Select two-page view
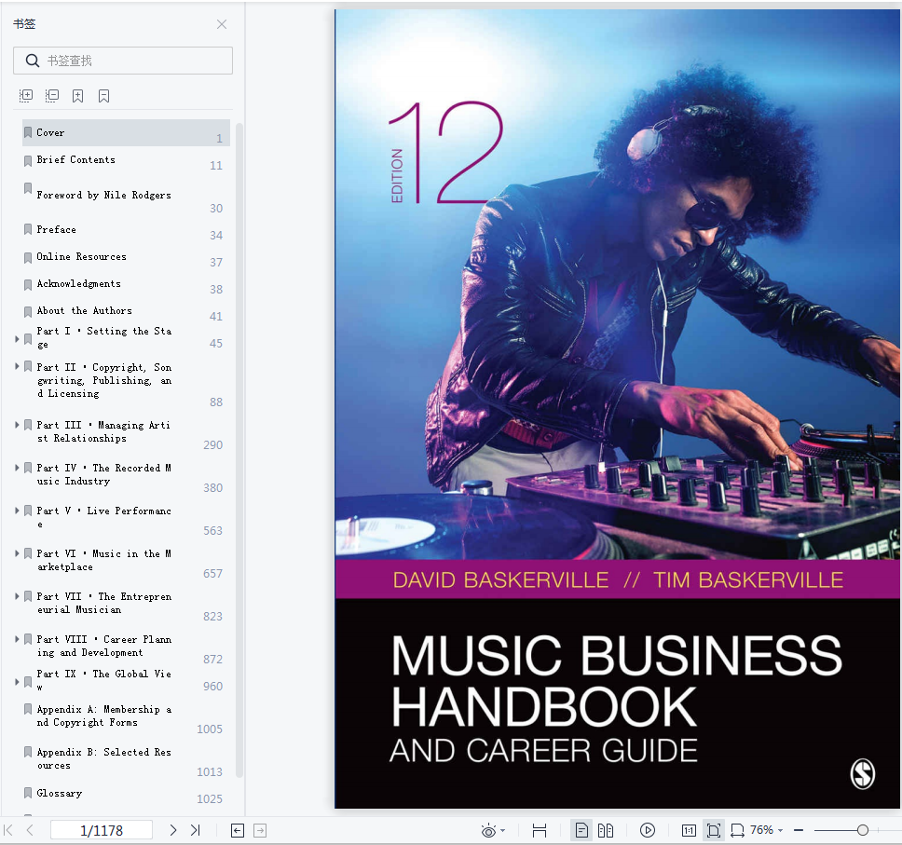Image resolution: width=902 pixels, height=845 pixels. pyautogui.click(x=606, y=830)
